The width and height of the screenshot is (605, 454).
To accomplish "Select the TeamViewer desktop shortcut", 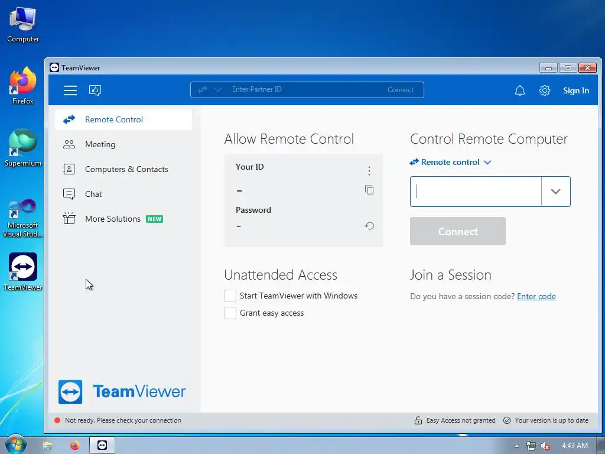I will click(x=23, y=272).
